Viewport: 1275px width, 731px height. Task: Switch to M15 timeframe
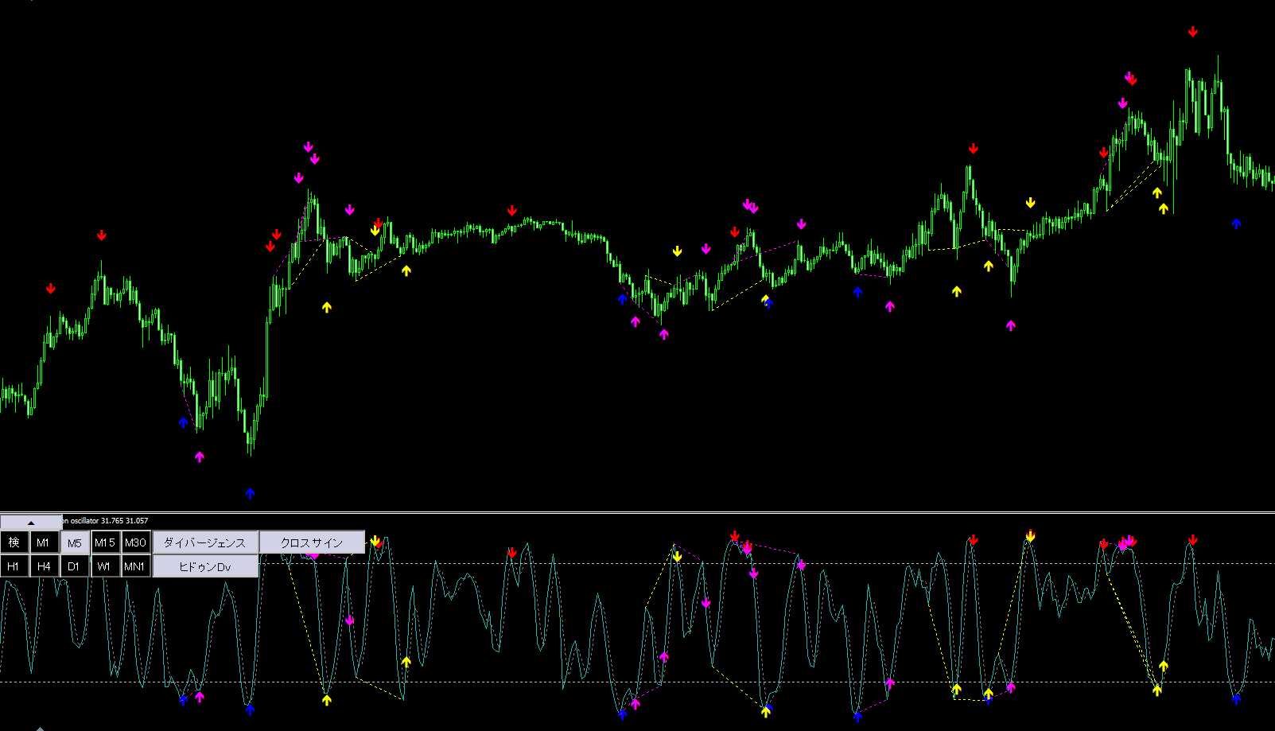pos(105,542)
